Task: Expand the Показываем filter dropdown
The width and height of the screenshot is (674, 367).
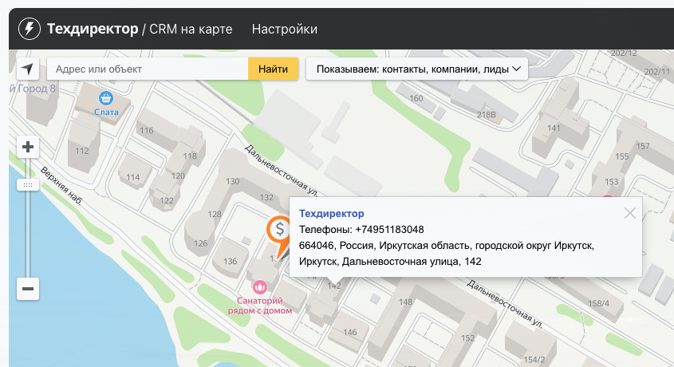Action: (x=417, y=69)
